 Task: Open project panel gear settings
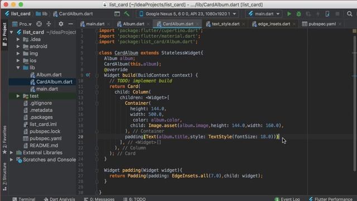point(61,24)
